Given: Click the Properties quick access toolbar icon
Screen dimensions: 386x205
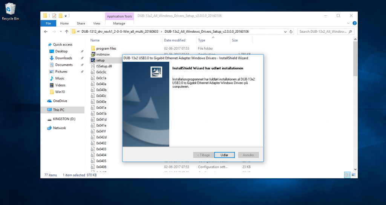Looking at the screenshot, I should coord(54,16).
